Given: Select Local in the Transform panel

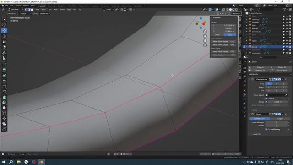Looking at the screenshot, I should 230,35.
